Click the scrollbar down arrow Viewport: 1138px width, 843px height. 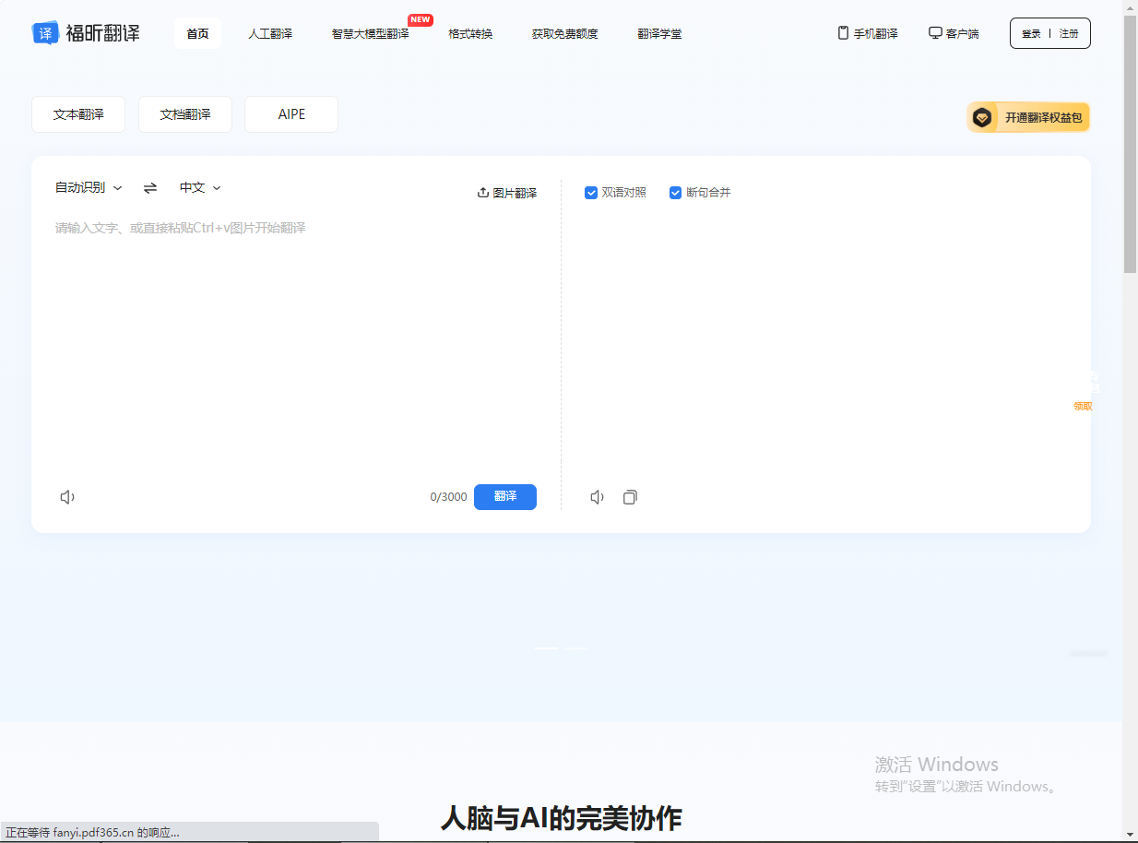click(x=1130, y=835)
